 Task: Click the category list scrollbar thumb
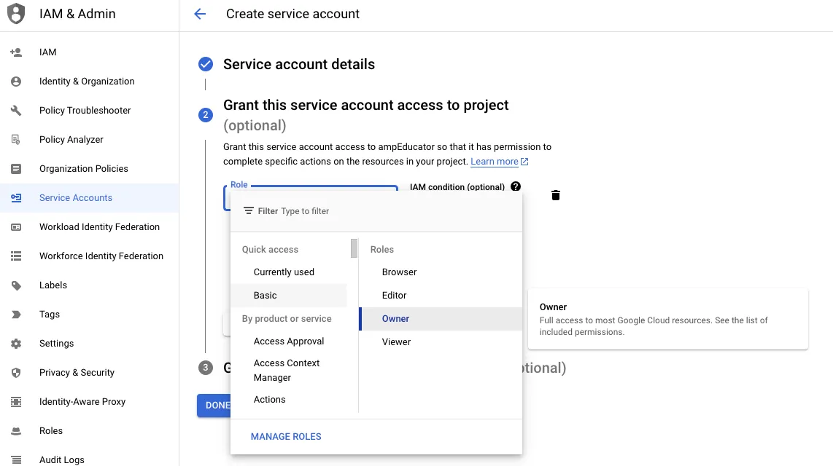354,248
